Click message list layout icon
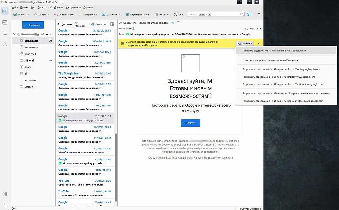The image size is (339, 210). point(112,24)
